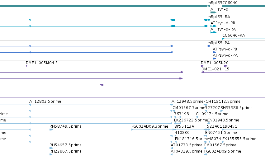The width and height of the screenshot is (265, 156).
Task: Select the 363198 EST glyph
Action: tap(177, 117)
